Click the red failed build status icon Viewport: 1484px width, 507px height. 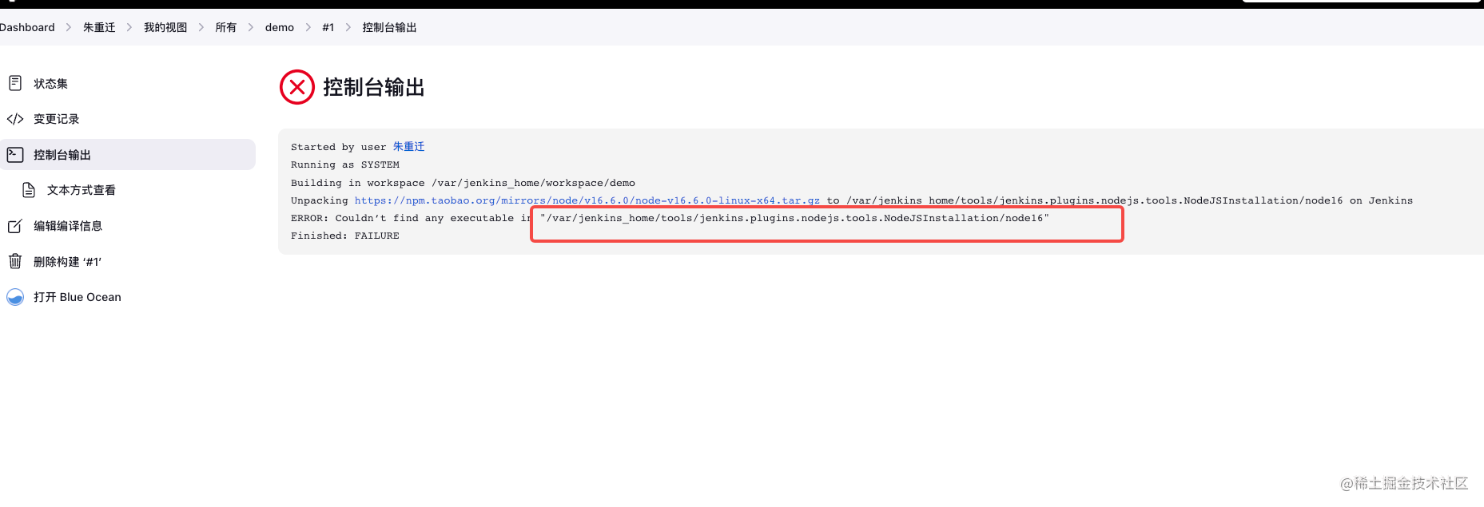click(297, 87)
